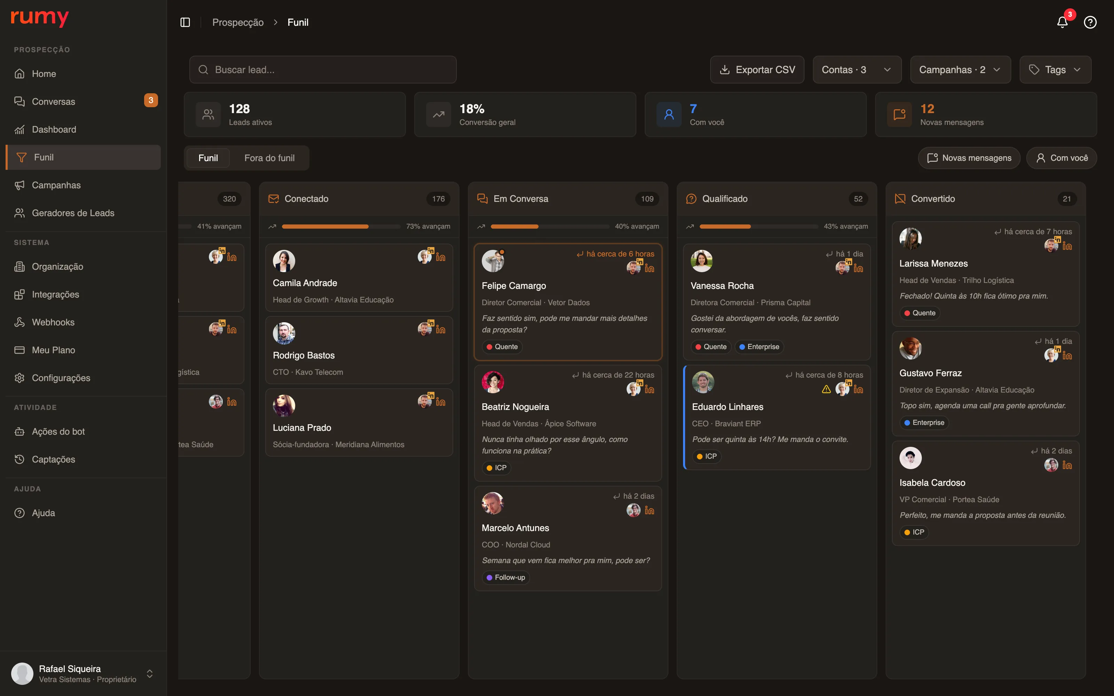Click the LinkedIn icon on Rodrigo Bastos card
The image size is (1114, 696).
(440, 329)
